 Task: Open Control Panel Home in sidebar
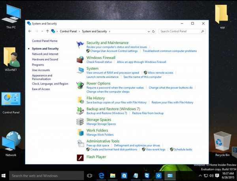coord(45,41)
